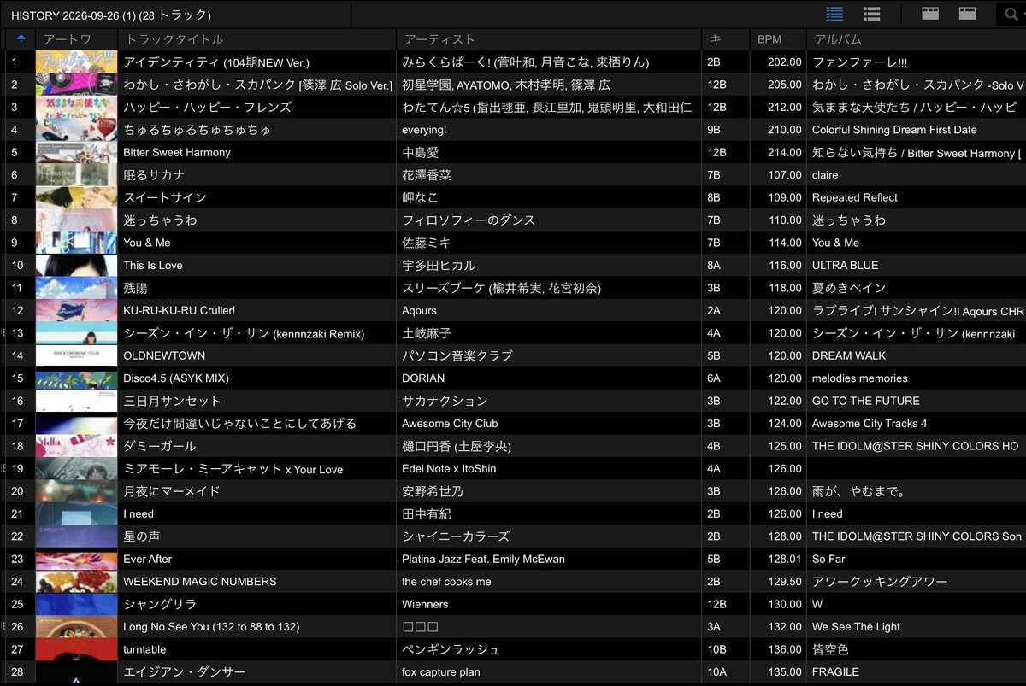This screenshot has width=1026, height=686.
Task: Select artwork thumbnail of OLDNEWTOWN
Action: [x=76, y=355]
